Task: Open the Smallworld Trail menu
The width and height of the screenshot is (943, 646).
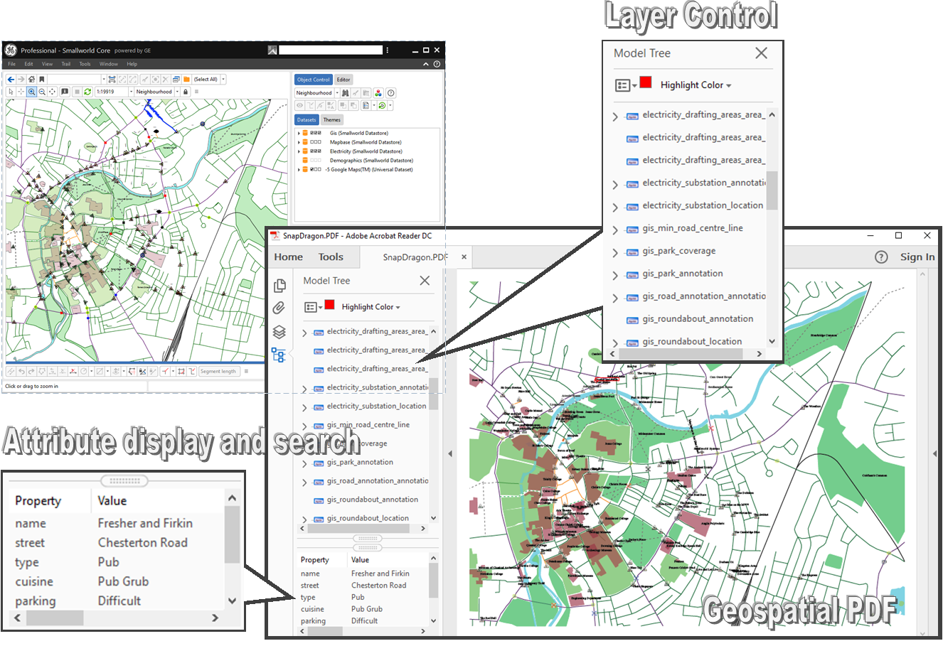Action: [65, 64]
